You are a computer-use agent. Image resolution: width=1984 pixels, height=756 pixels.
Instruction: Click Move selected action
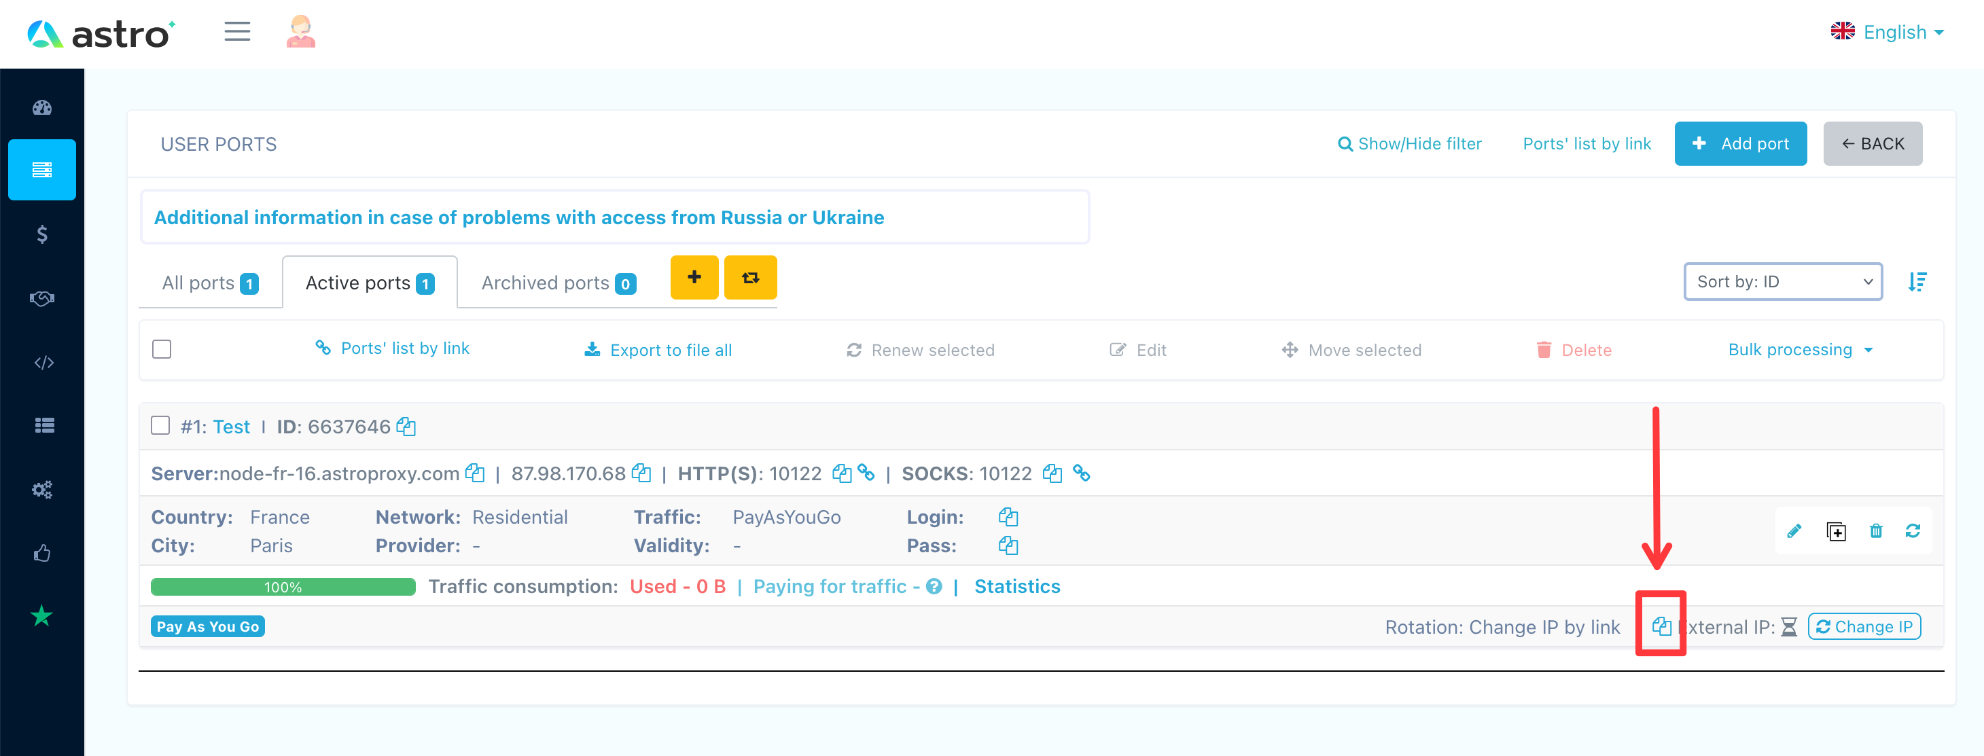point(1351,350)
